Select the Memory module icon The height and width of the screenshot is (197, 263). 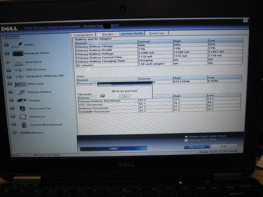25,133
